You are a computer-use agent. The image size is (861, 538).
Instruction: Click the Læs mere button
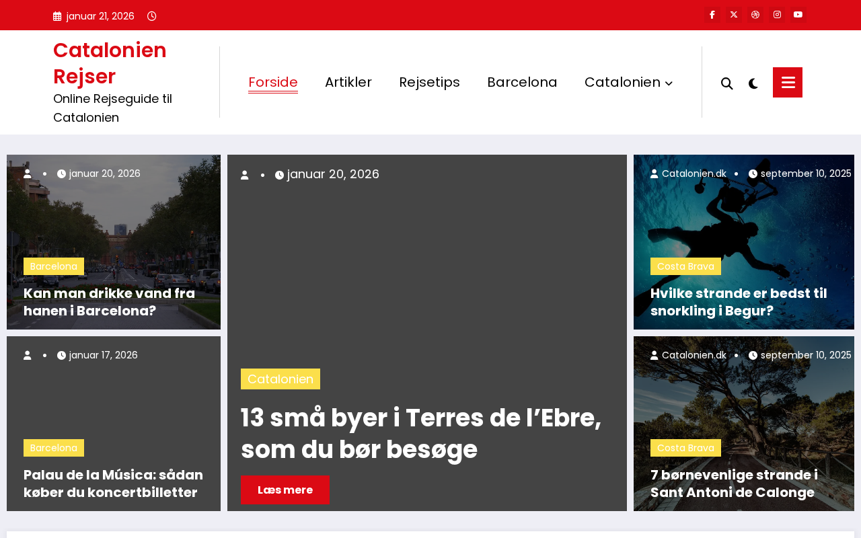285,490
